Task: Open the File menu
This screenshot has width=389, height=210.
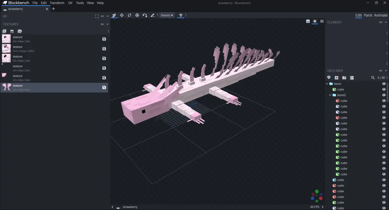Action: (35, 3)
